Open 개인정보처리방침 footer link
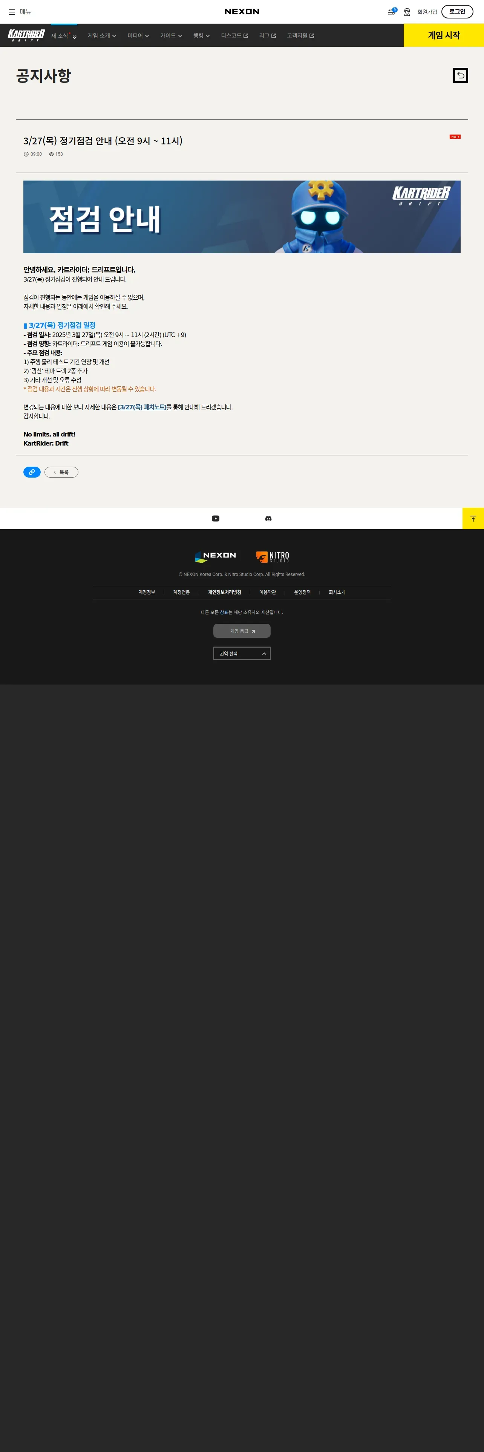 coord(224,593)
